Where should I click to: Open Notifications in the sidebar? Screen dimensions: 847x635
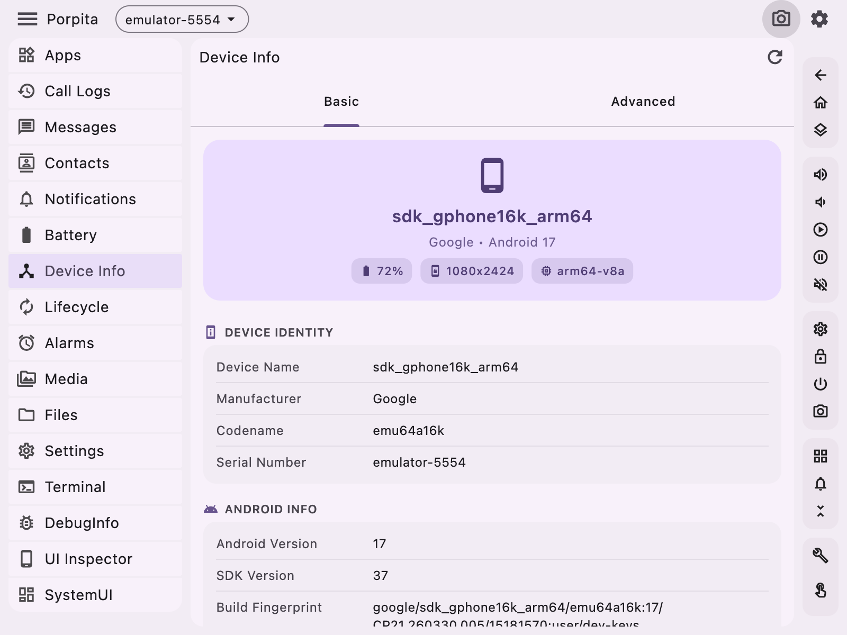pyautogui.click(x=95, y=199)
